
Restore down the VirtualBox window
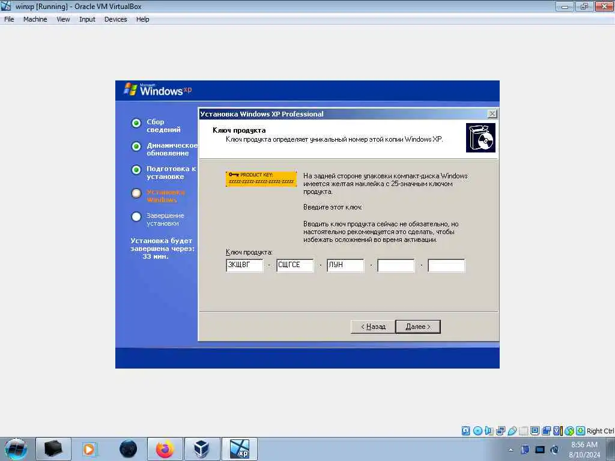click(584, 6)
